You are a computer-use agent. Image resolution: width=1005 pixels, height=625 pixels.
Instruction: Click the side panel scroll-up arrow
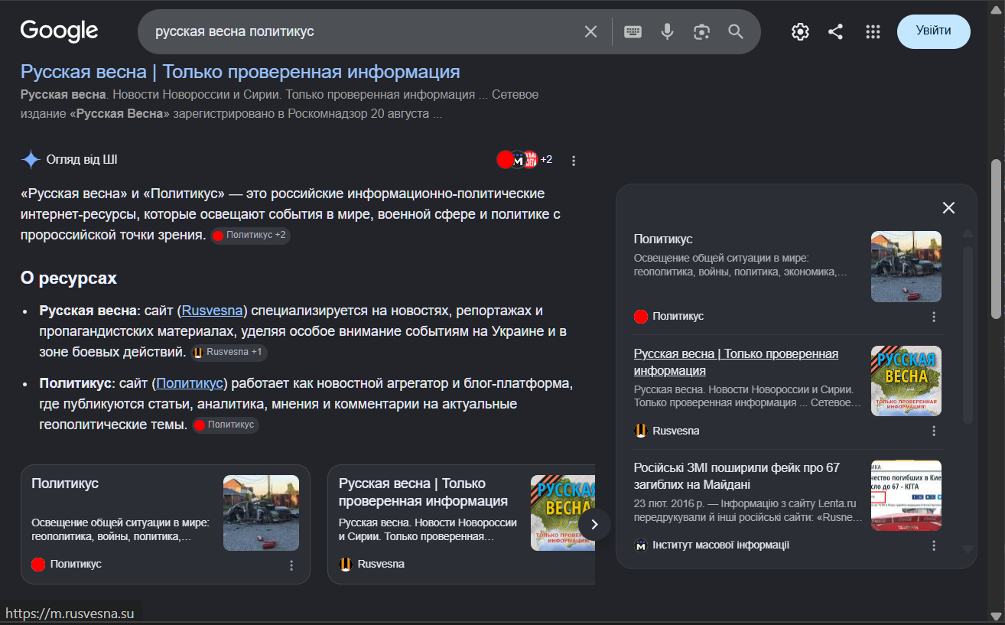coord(968,233)
